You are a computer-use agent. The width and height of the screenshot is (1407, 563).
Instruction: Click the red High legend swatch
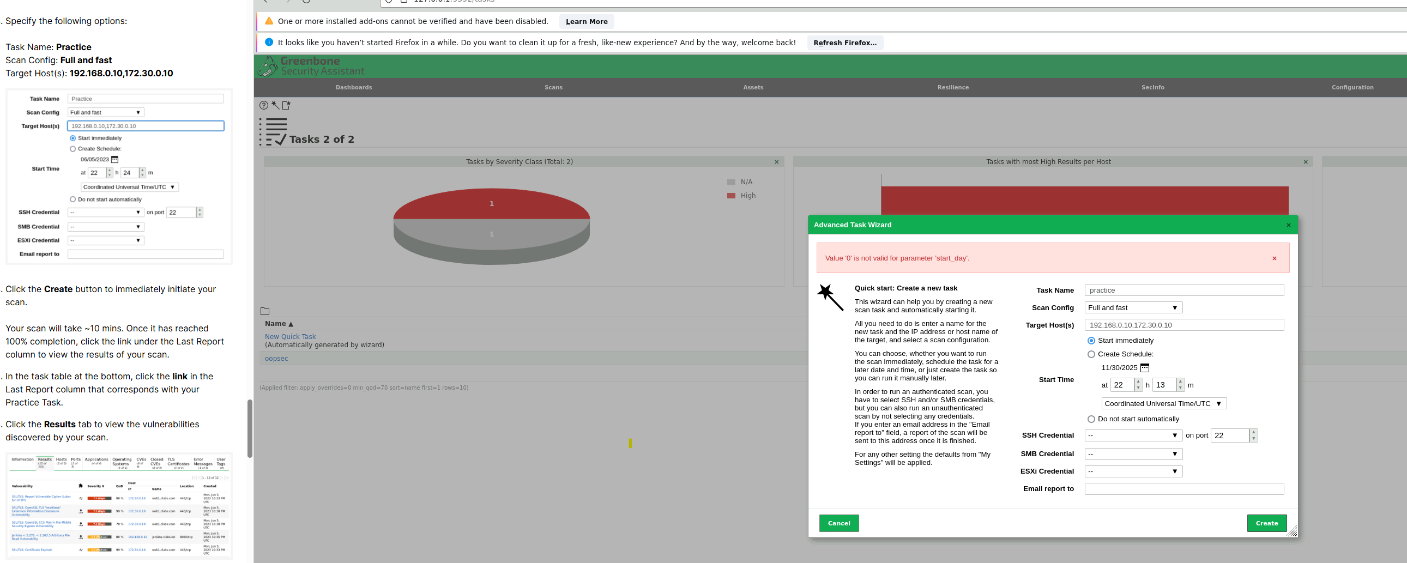731,196
